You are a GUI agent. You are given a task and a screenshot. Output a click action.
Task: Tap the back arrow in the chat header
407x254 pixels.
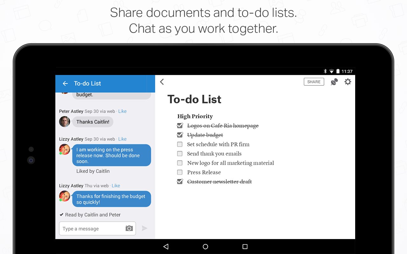click(65, 84)
